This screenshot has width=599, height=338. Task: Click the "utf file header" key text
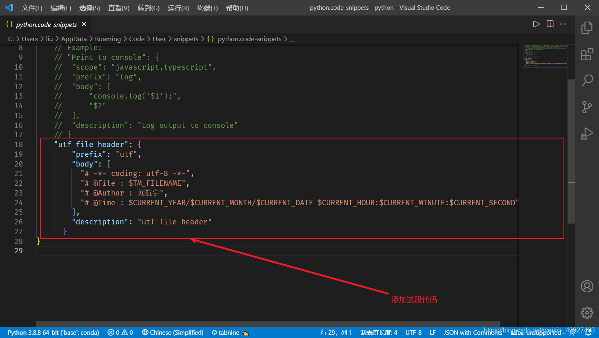[91, 145]
